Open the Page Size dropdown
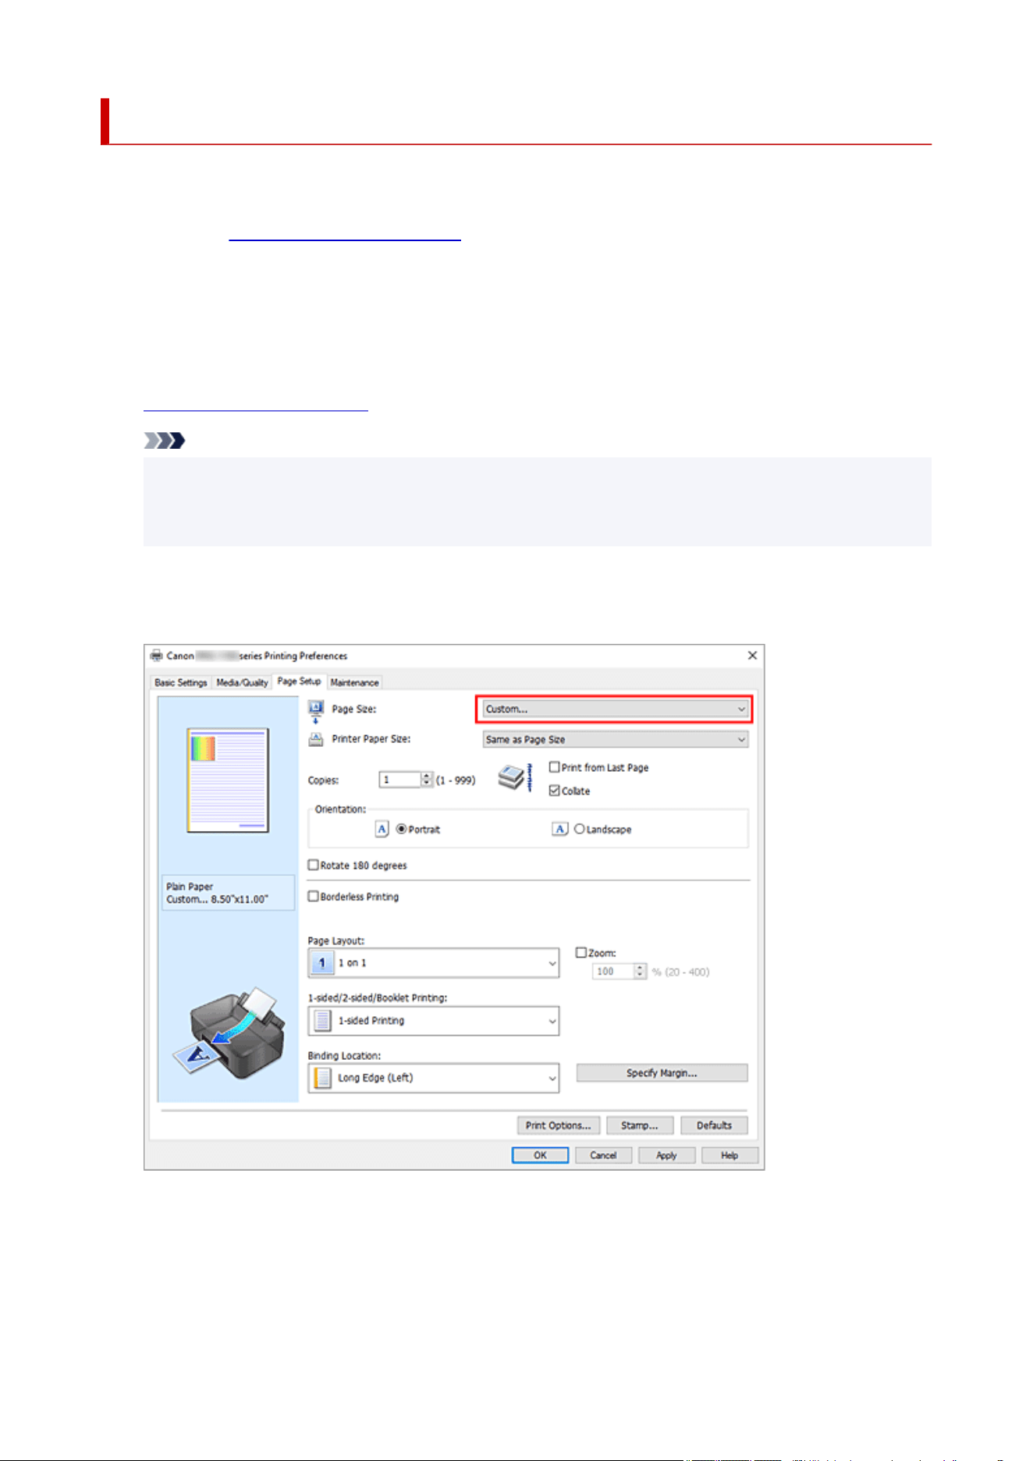Viewport: 1033px width, 1461px height. 615,709
